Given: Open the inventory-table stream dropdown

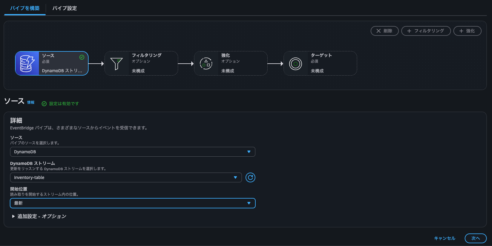Looking at the screenshot, I should (x=126, y=177).
